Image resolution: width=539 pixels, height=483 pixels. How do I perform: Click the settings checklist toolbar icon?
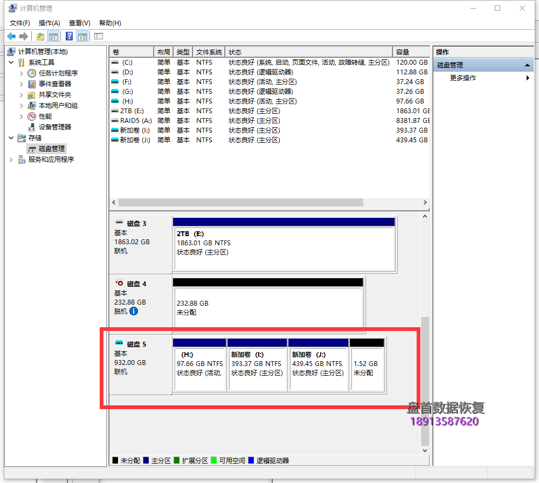pos(99,36)
